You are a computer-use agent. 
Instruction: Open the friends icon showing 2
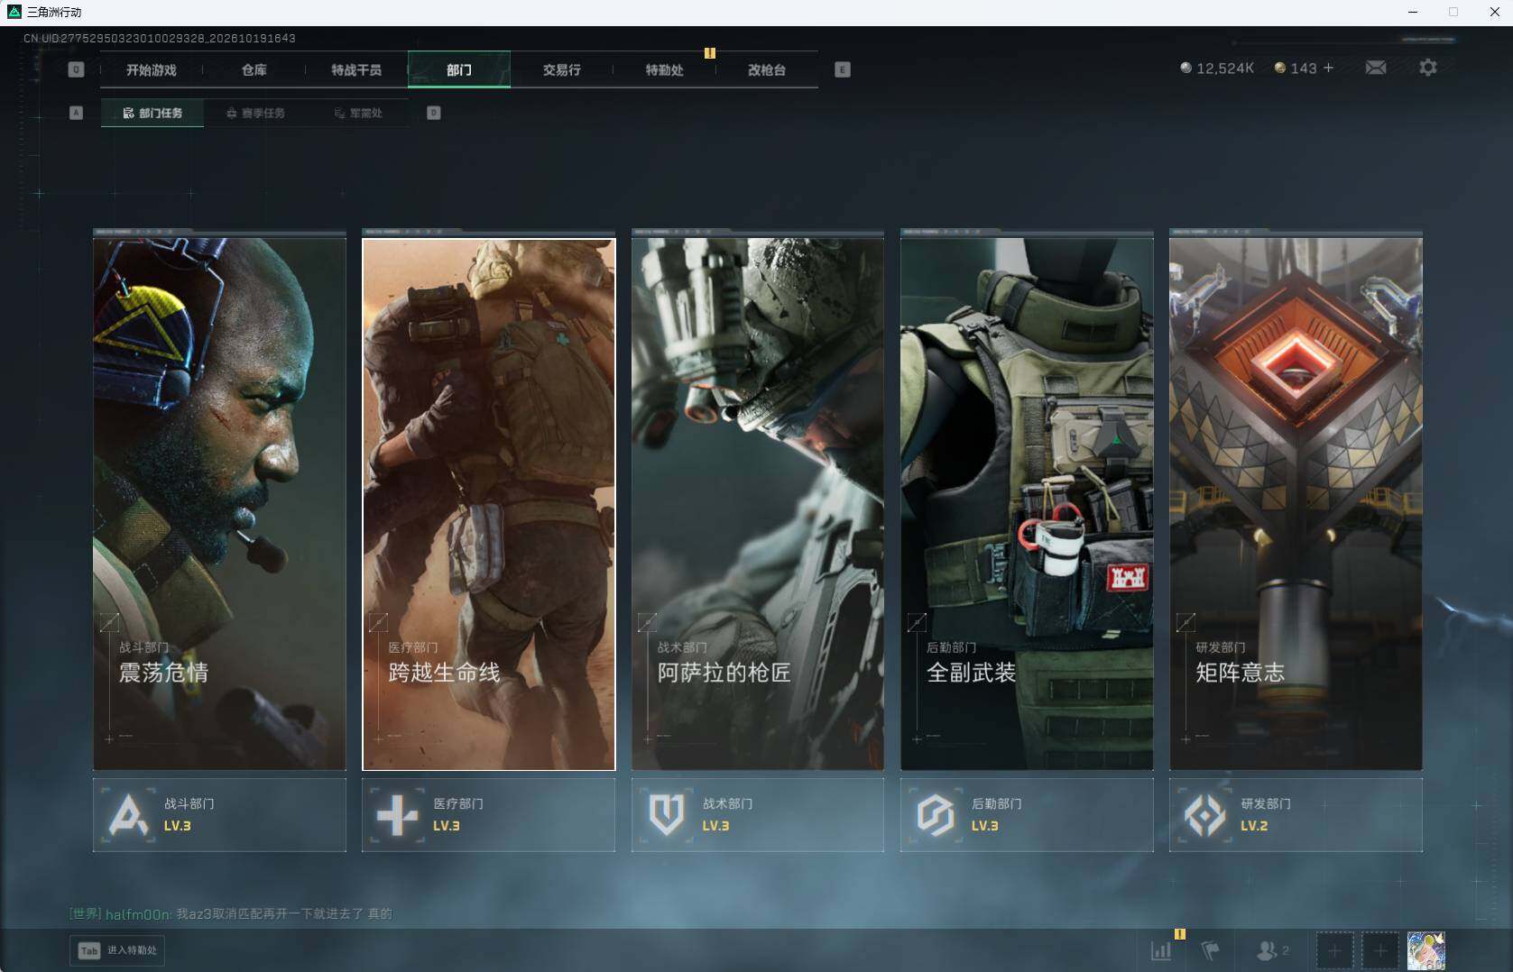click(x=1272, y=950)
